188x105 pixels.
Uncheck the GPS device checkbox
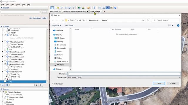click(x=5, y=35)
